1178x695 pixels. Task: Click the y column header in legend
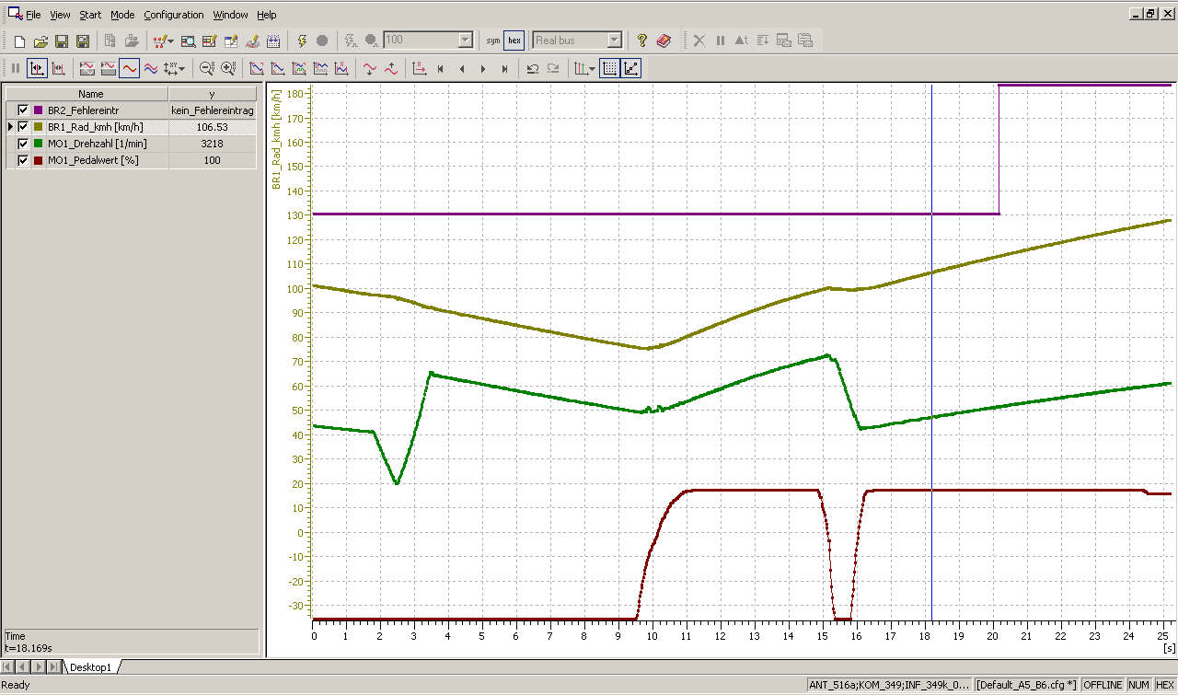[213, 94]
